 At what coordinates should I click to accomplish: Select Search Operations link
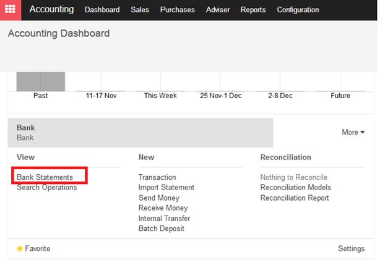click(47, 188)
